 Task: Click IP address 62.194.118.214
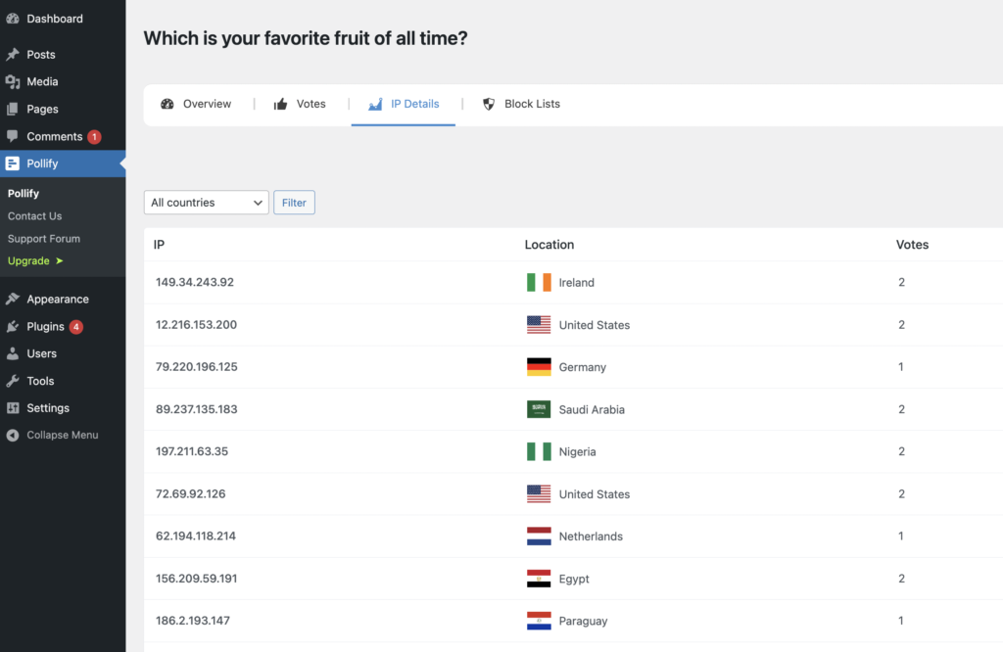point(196,536)
